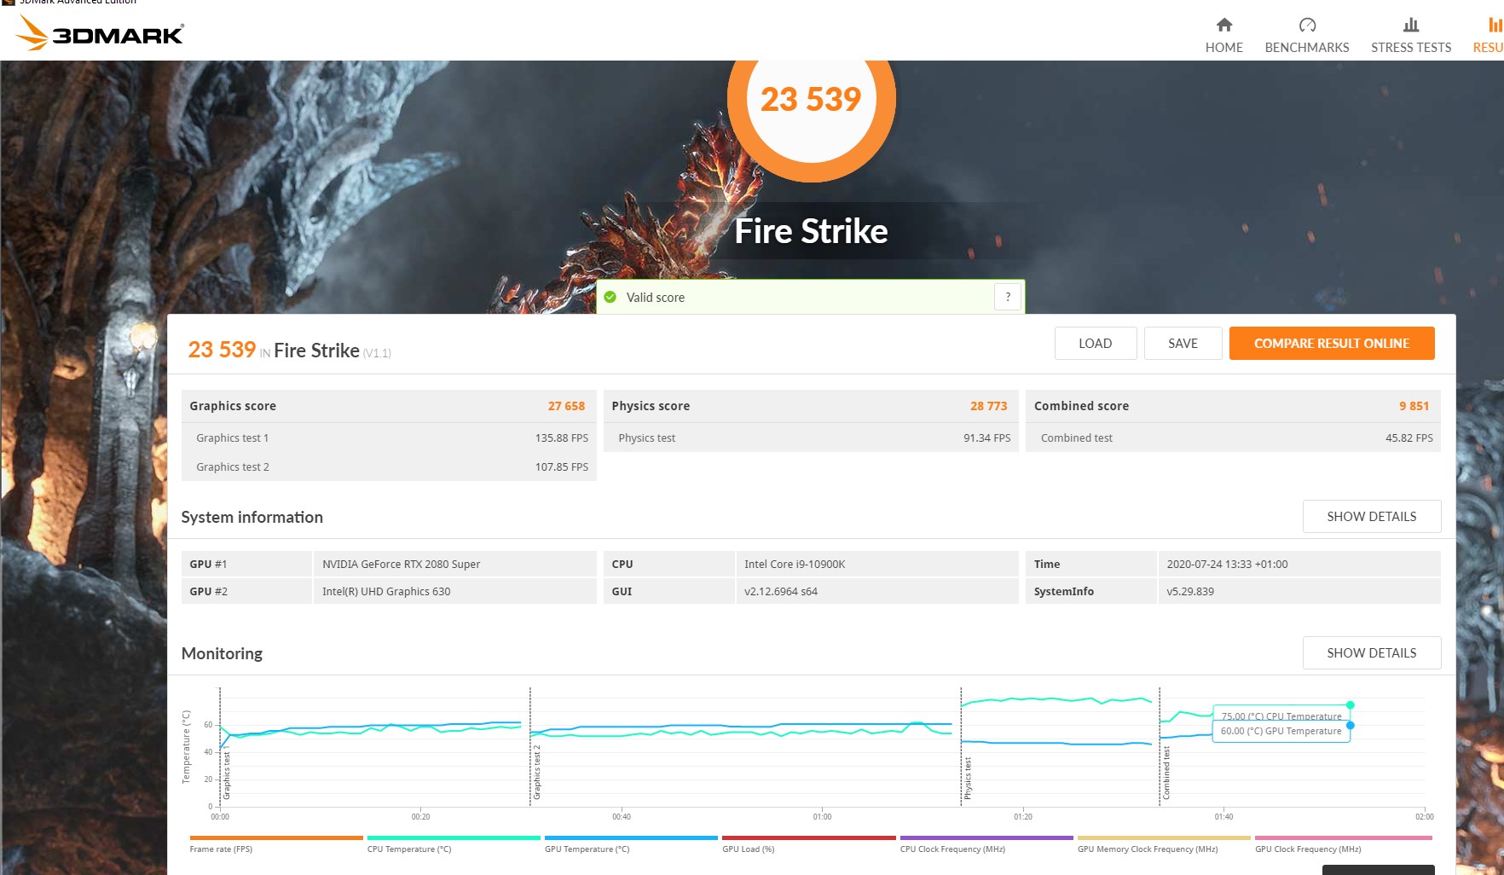Click the Graphics score value 27 658
The image size is (1504, 875).
(x=566, y=406)
